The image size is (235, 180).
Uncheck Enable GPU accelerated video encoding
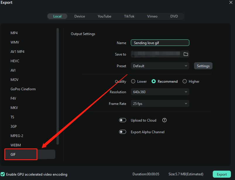[3, 174]
